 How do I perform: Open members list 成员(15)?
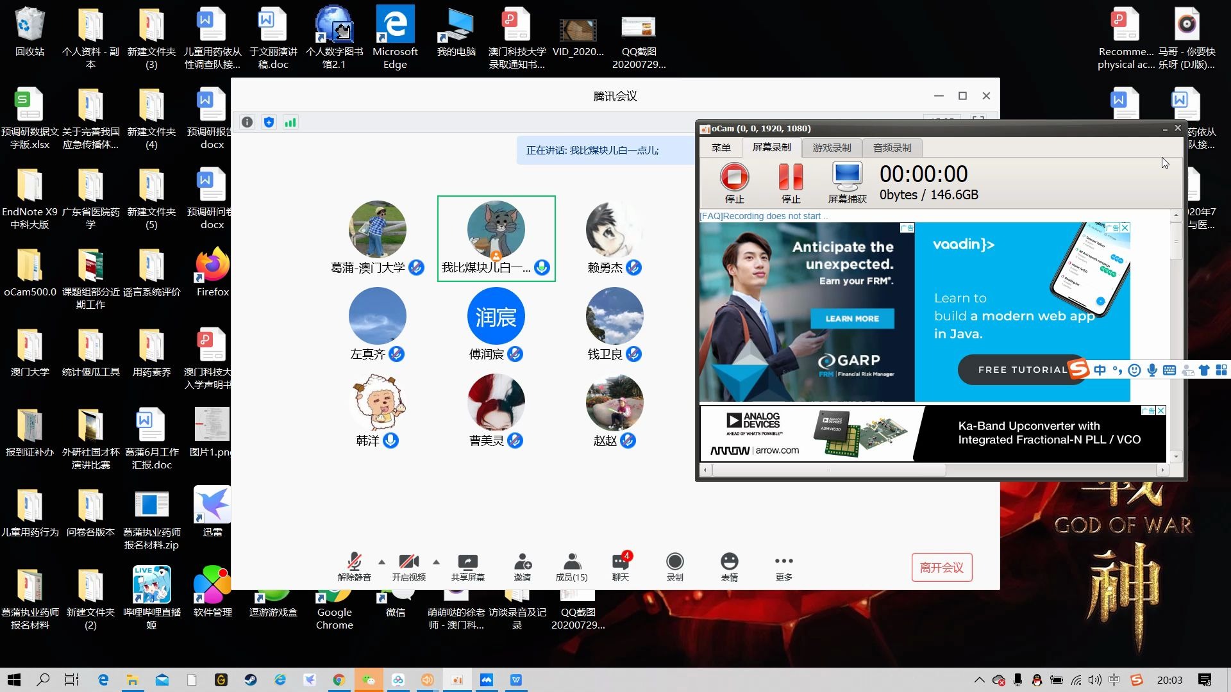(x=572, y=566)
